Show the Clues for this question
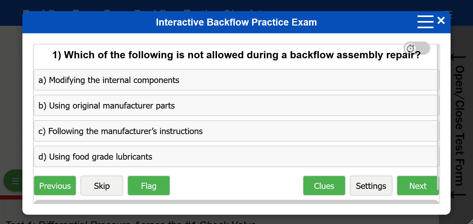This screenshot has width=473, height=224. pyautogui.click(x=324, y=186)
